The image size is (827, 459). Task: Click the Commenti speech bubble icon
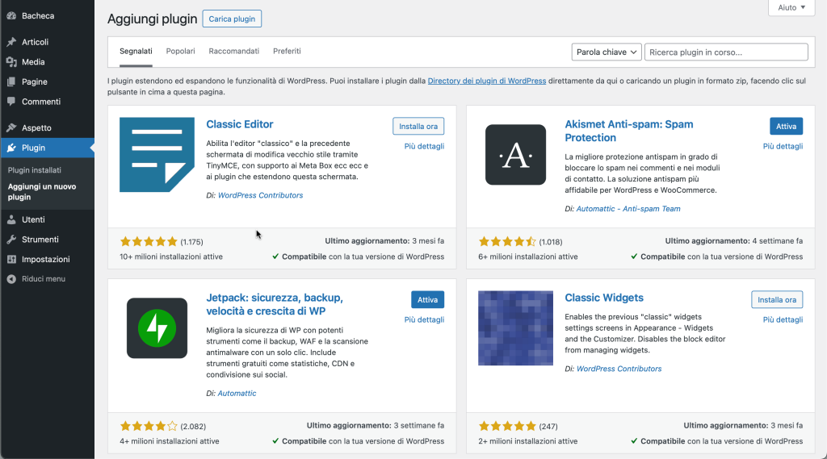pos(11,102)
